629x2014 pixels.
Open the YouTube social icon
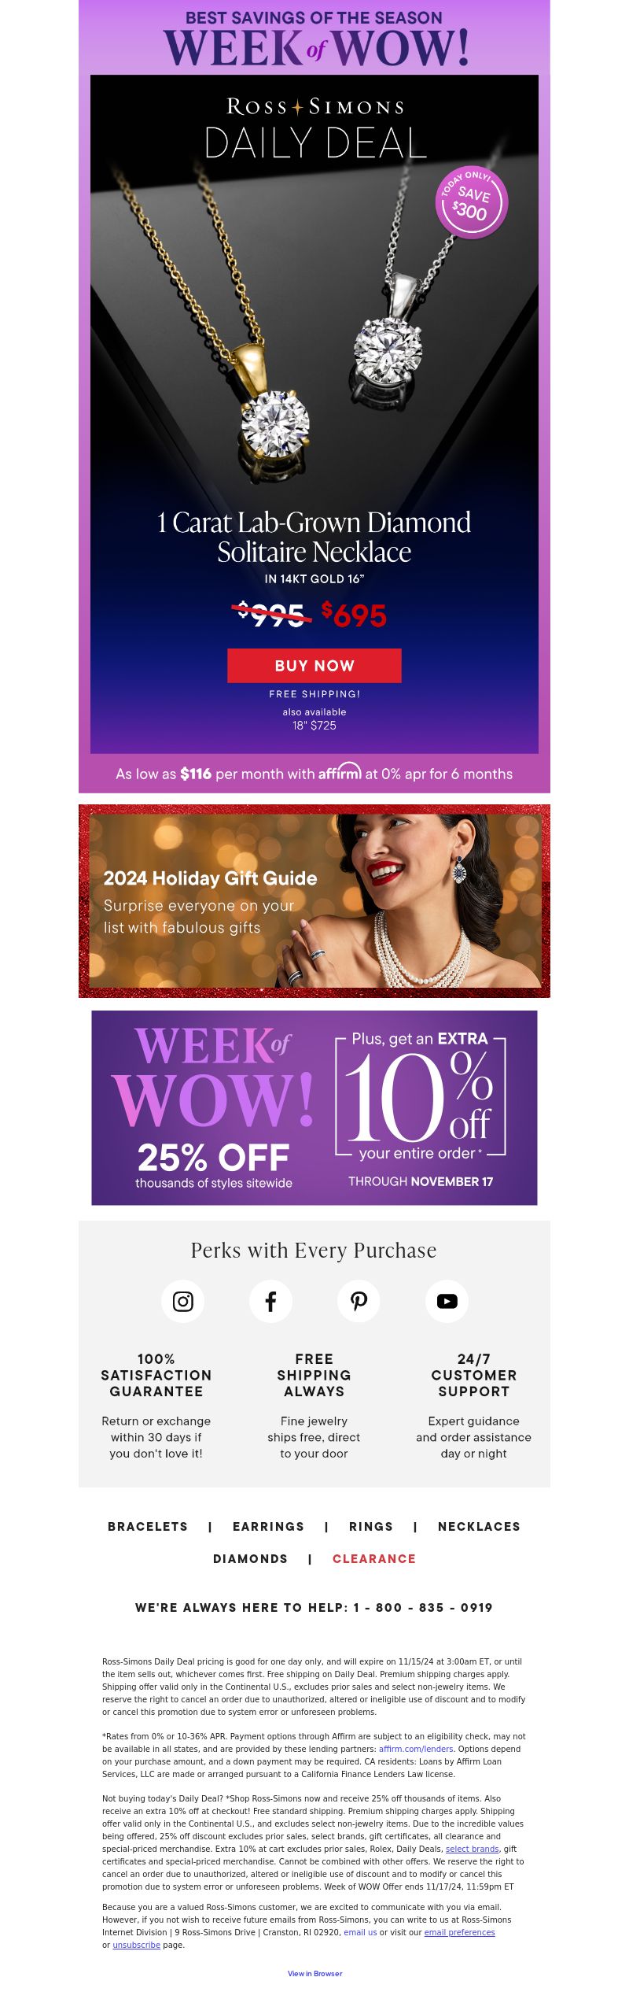click(447, 1301)
